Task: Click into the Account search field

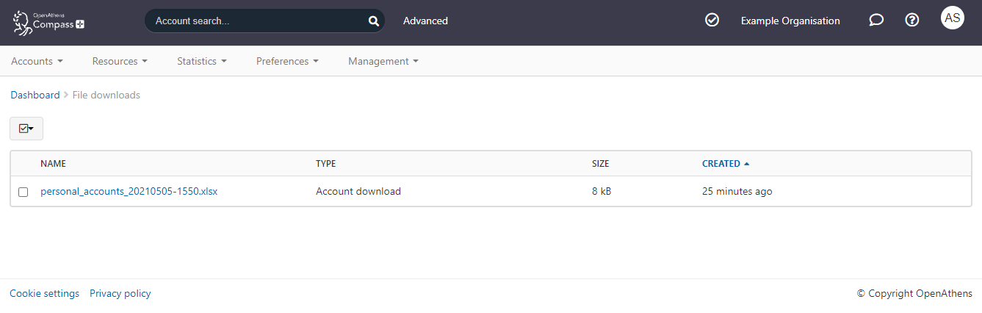Action: 257,21
